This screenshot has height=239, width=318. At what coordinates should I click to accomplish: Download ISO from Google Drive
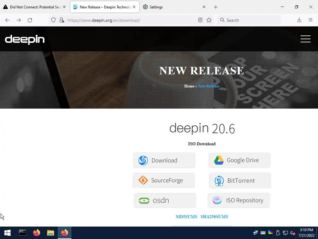(x=239, y=160)
